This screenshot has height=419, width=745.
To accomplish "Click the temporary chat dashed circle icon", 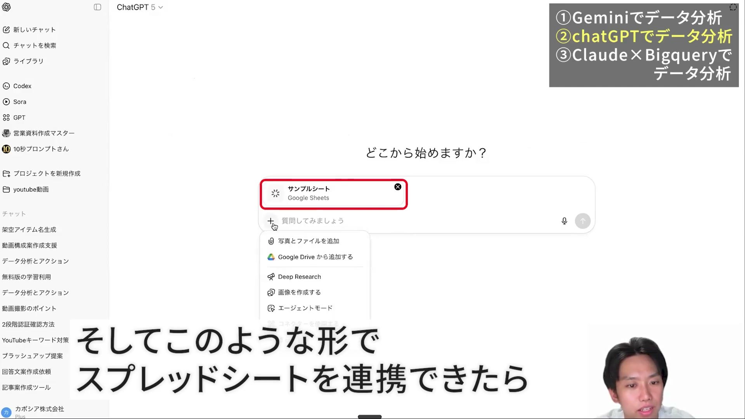I will point(733,7).
